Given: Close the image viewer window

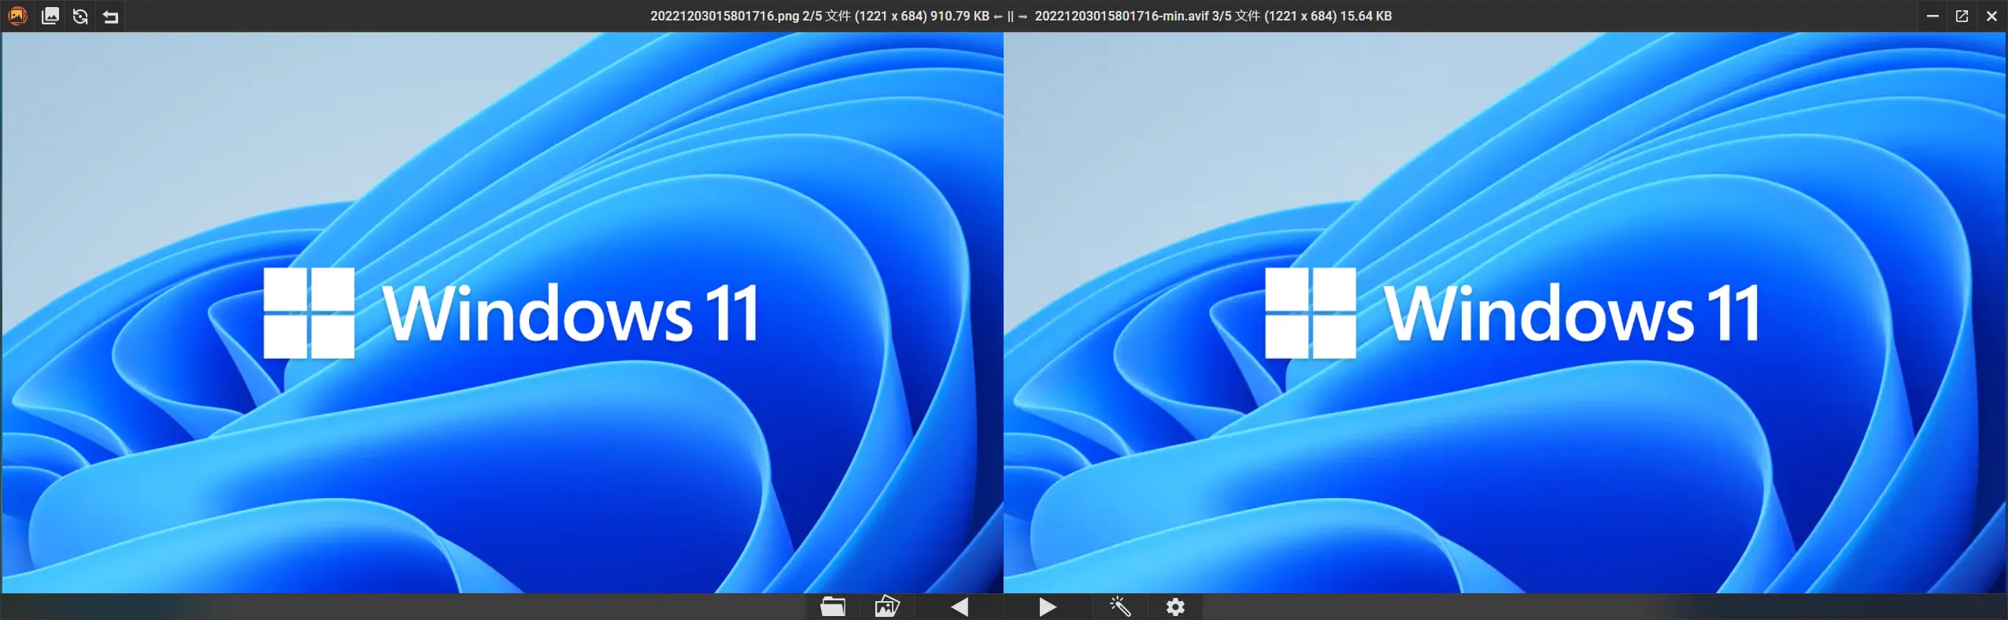Looking at the screenshot, I should [x=1991, y=16].
